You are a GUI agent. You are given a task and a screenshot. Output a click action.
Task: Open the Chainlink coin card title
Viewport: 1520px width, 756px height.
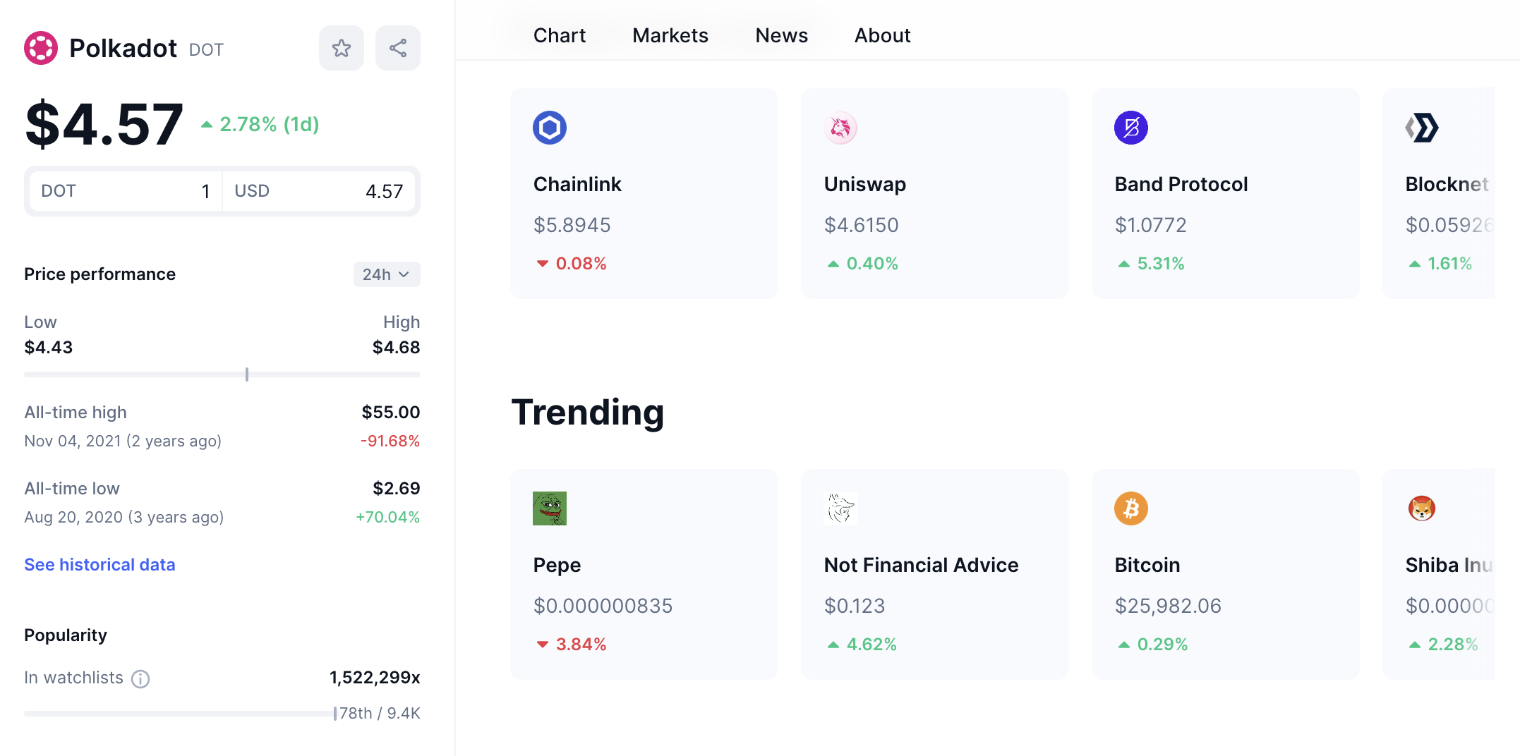(577, 184)
